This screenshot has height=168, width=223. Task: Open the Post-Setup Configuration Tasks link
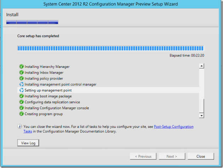(x=173, y=127)
